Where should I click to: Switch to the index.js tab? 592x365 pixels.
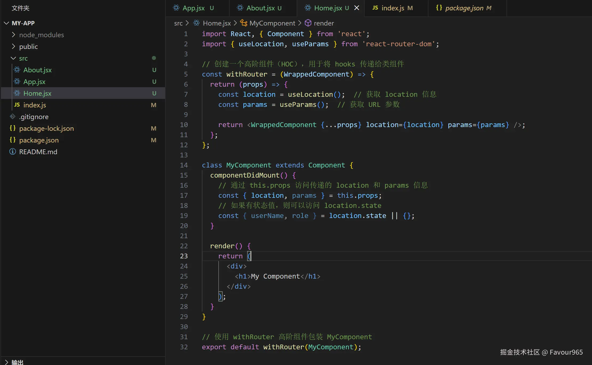tap(393, 8)
